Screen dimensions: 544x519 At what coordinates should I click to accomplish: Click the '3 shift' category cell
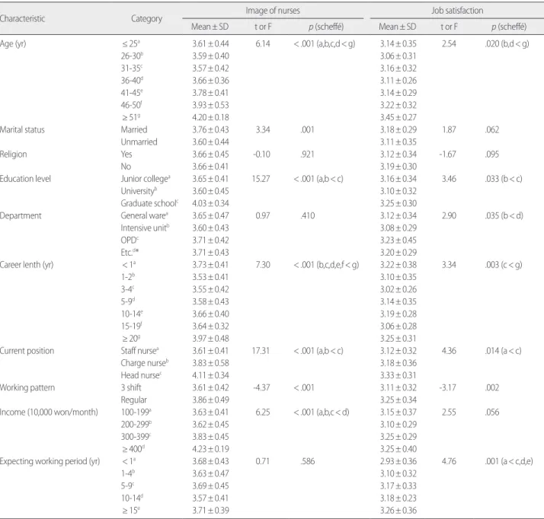pos(131,387)
